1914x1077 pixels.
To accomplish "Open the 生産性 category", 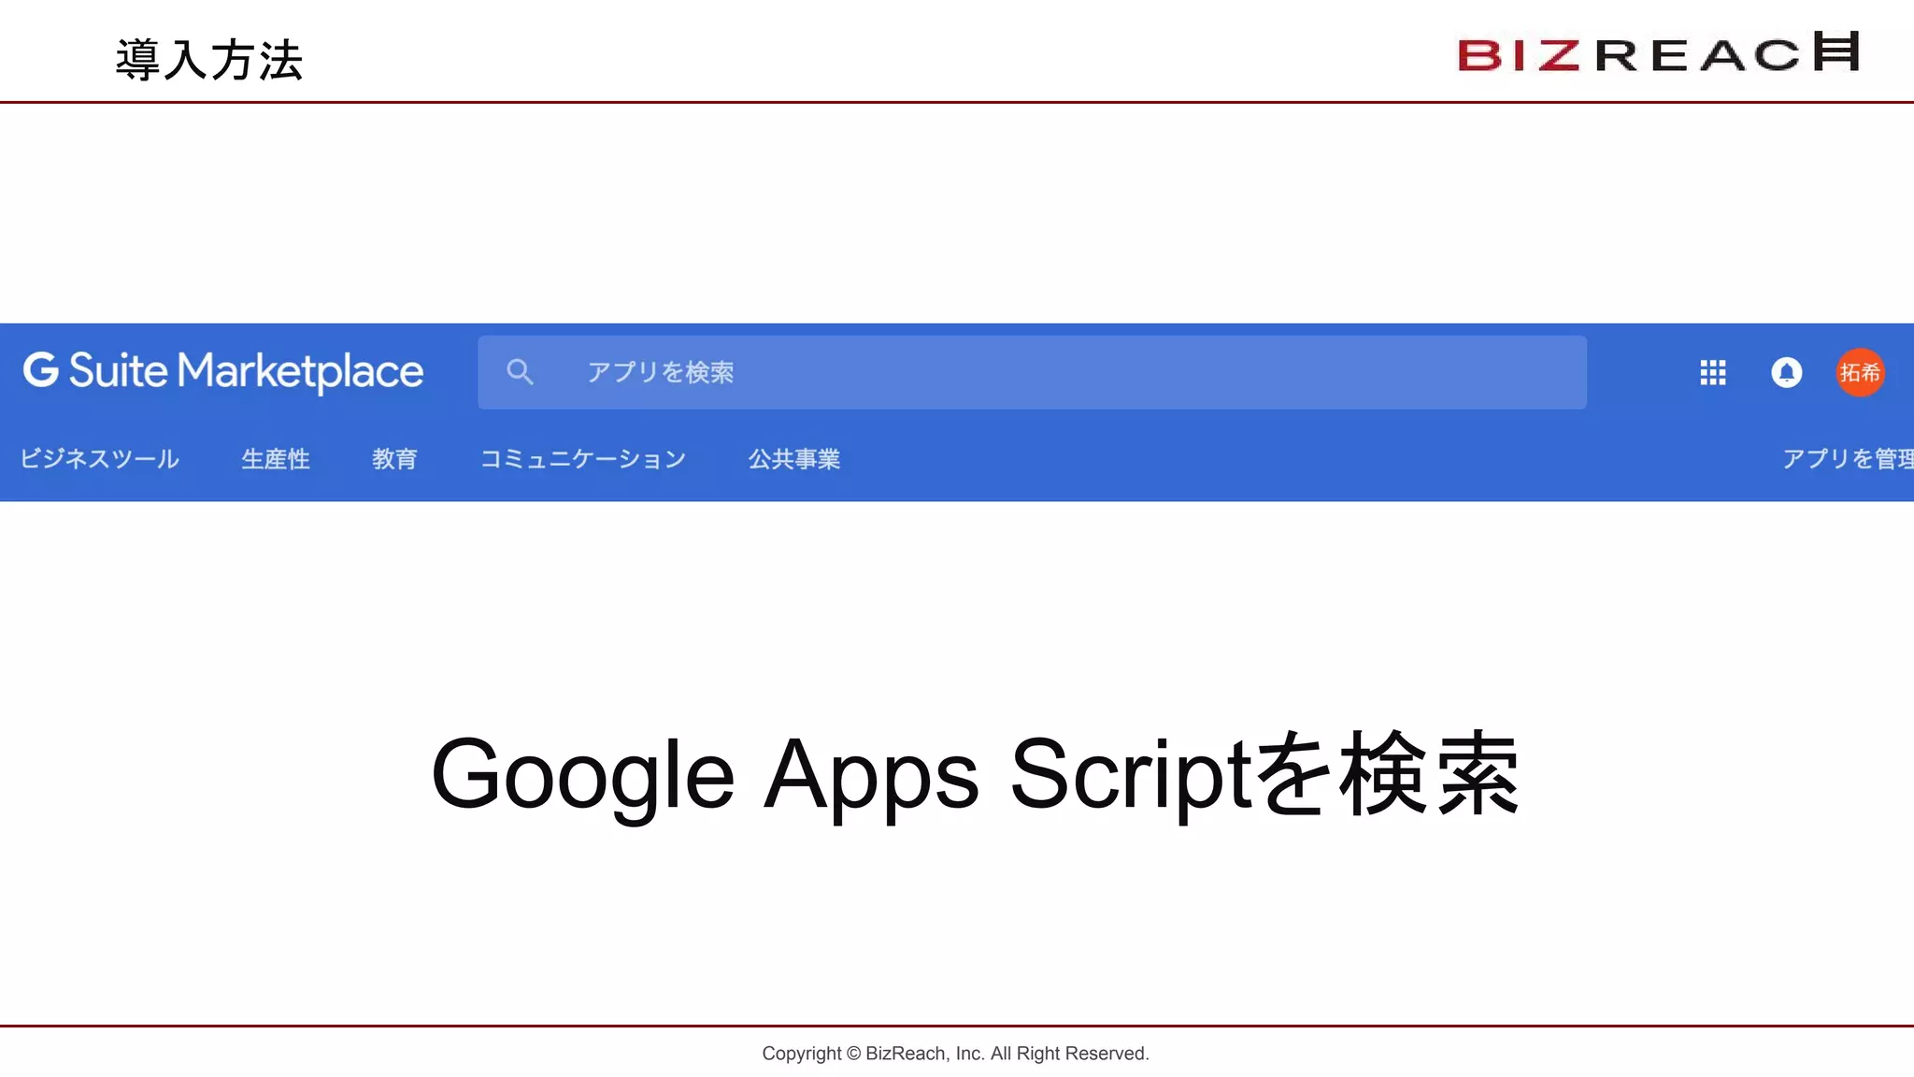I will coord(276,459).
